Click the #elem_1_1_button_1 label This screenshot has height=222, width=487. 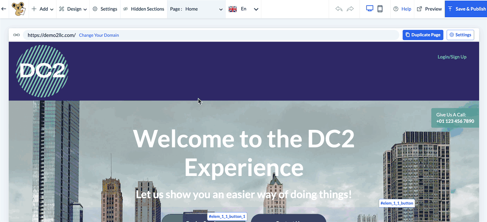227,216
